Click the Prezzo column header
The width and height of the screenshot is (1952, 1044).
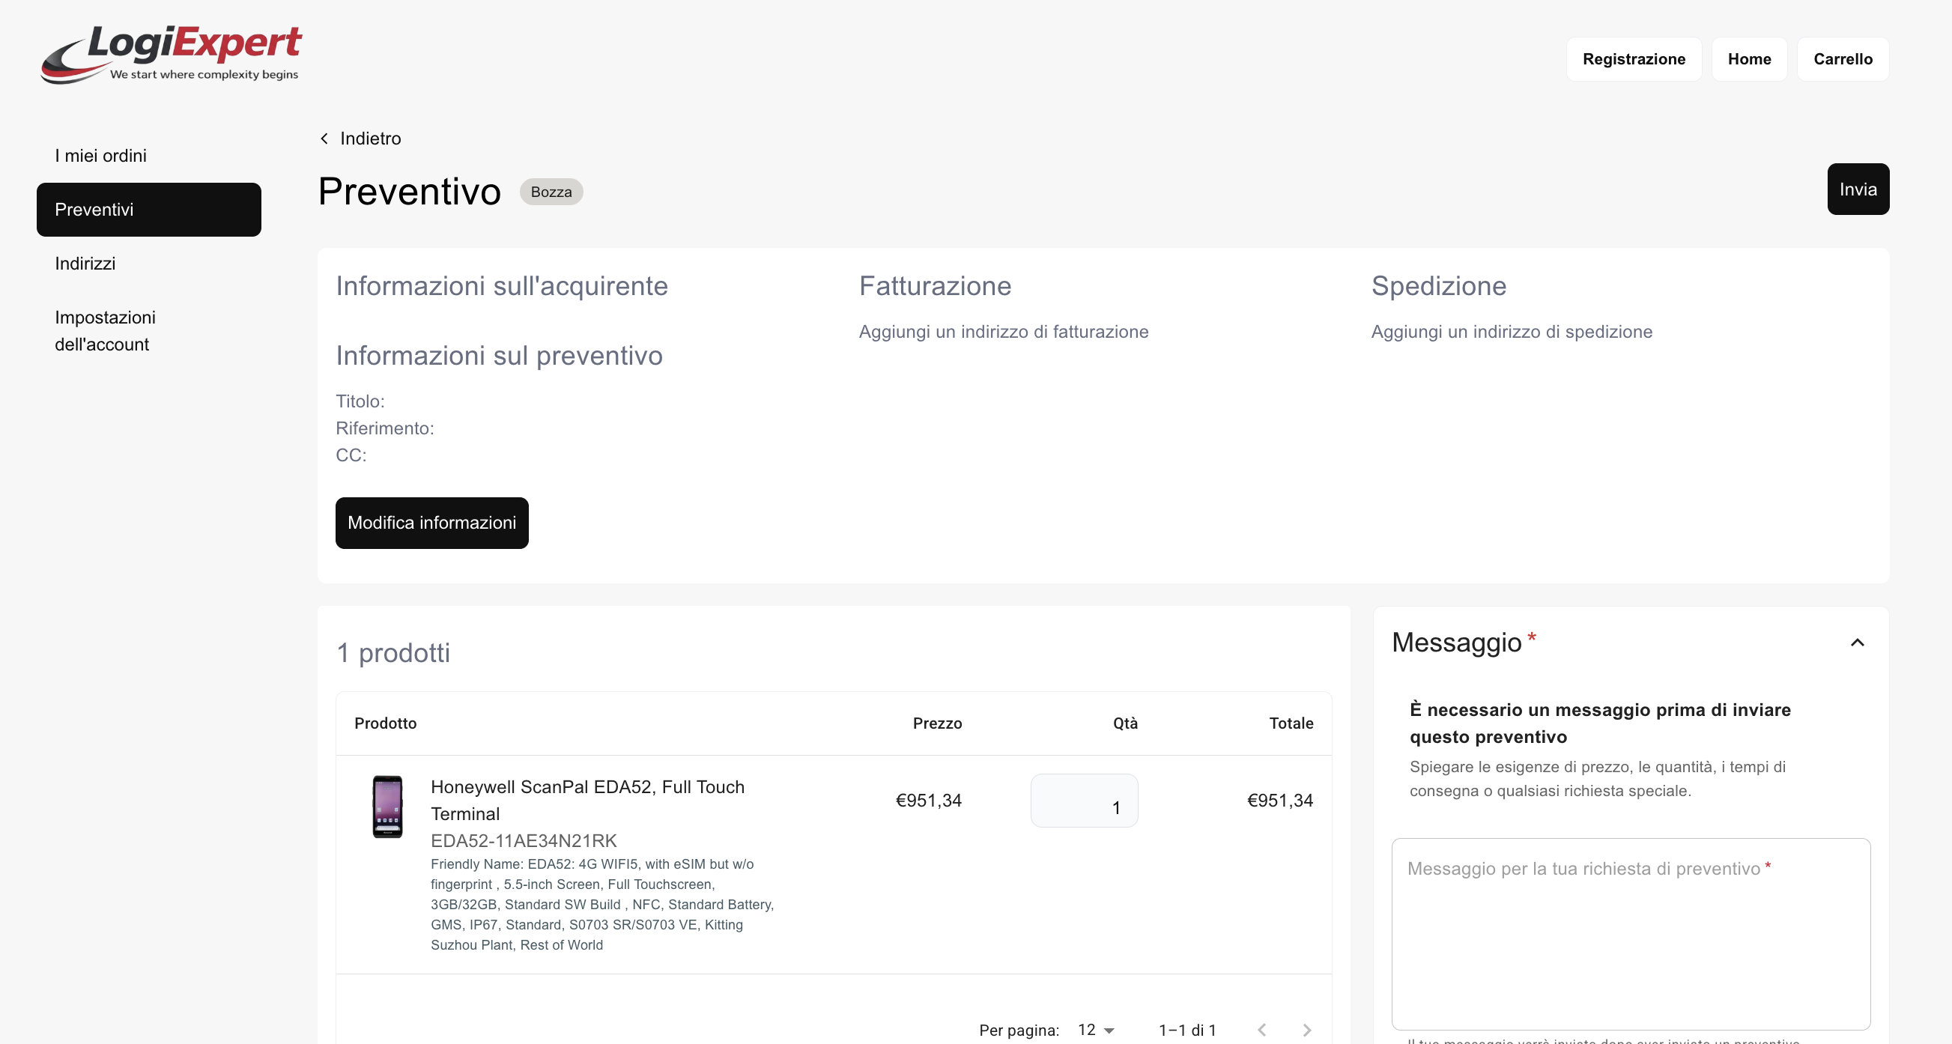click(x=937, y=723)
